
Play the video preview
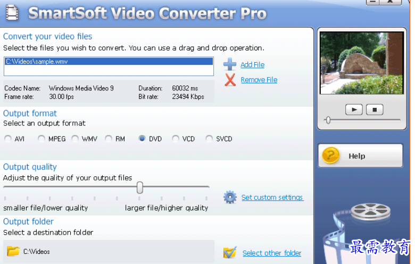[354, 109]
